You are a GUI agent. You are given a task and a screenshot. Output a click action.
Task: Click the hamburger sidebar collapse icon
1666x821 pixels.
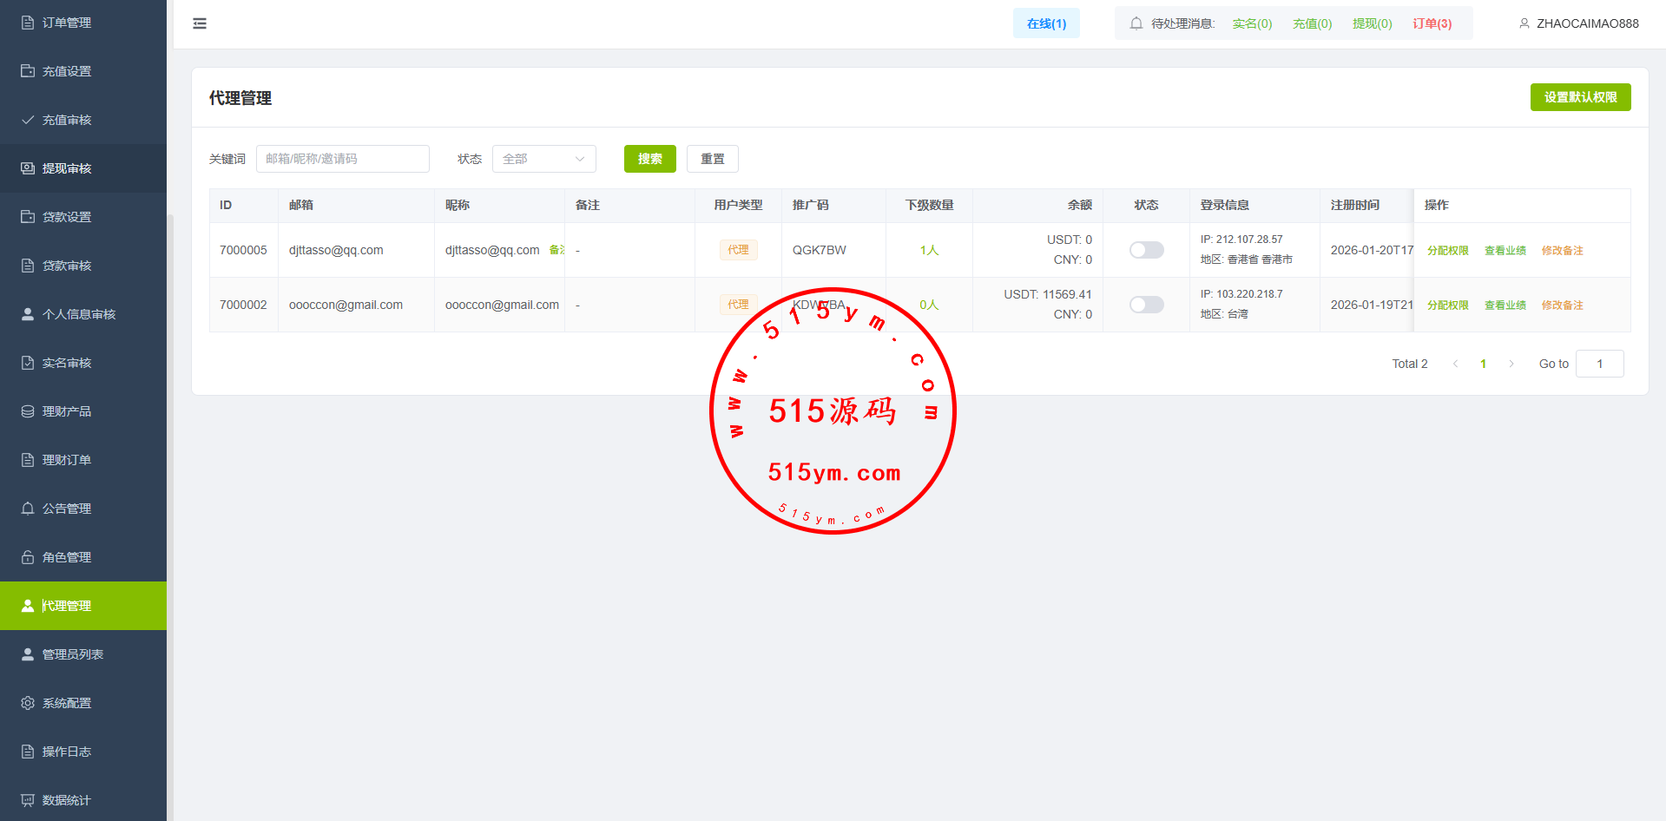(x=200, y=23)
